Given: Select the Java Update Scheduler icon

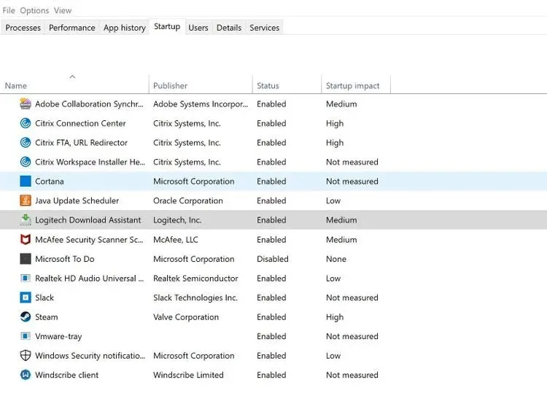Looking at the screenshot, I should pyautogui.click(x=26, y=201).
